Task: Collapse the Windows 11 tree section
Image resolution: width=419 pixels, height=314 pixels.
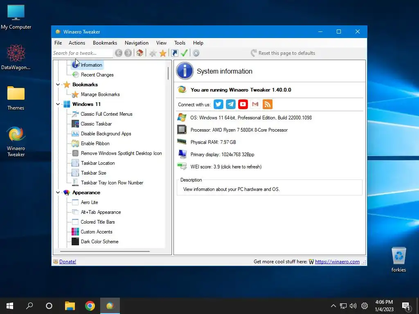Action: (x=58, y=104)
